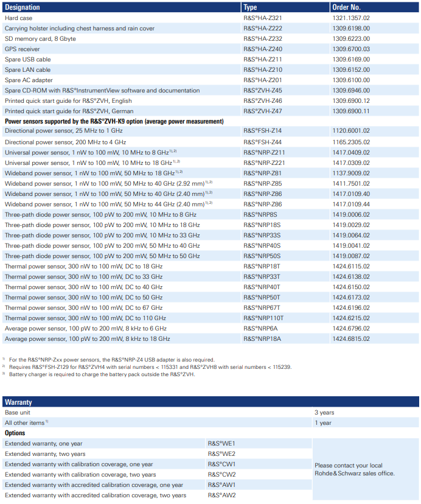421x504 pixels.
Task: Click type R&S AW1
Action: click(x=221, y=485)
